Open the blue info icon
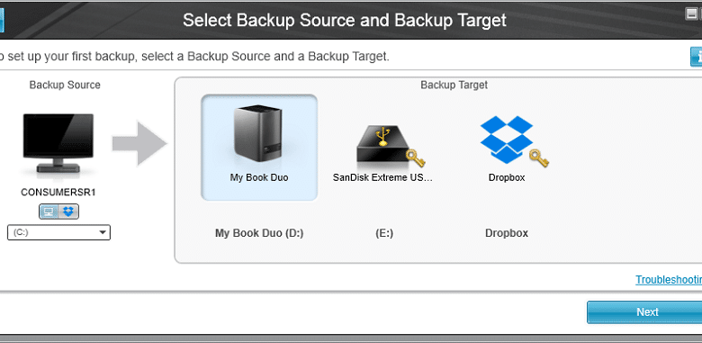 point(697,57)
